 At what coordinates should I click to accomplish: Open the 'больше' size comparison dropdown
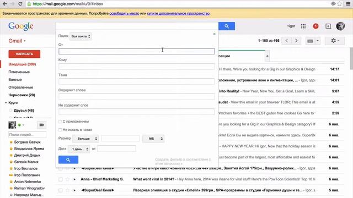[x=85, y=139]
